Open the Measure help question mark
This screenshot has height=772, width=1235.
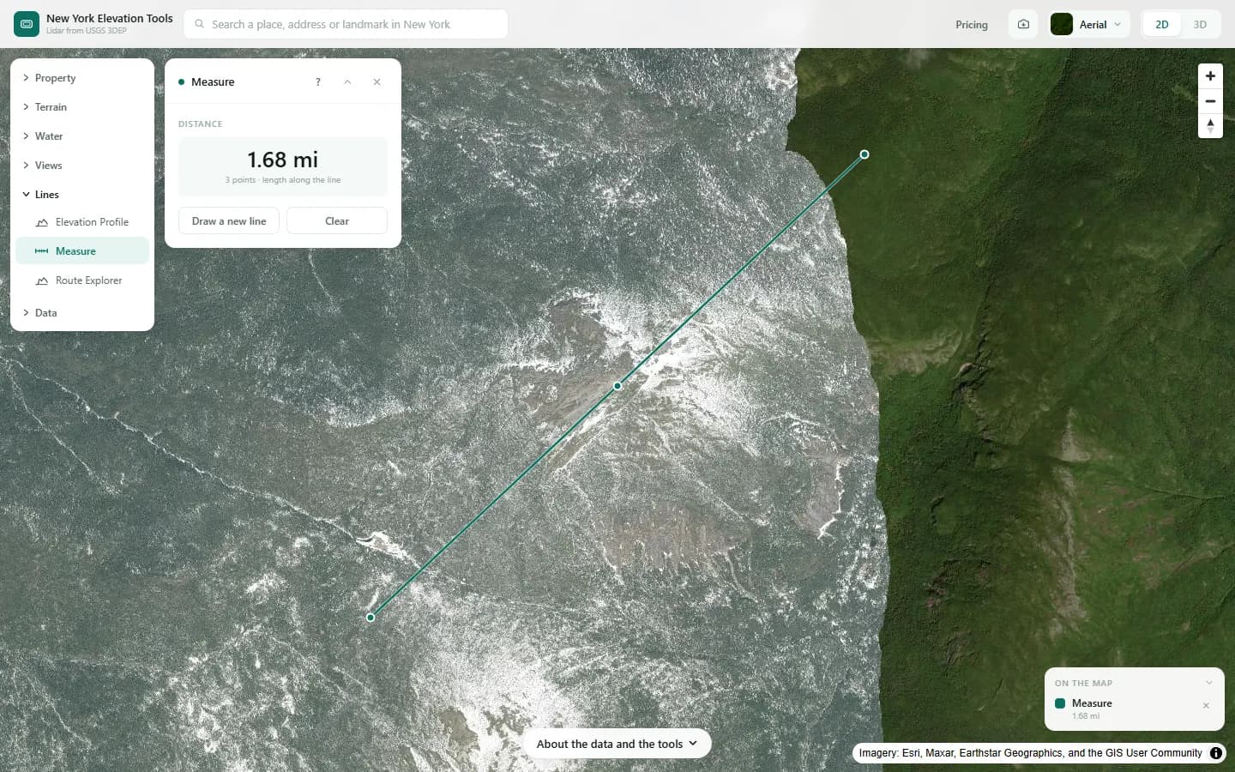pyautogui.click(x=318, y=82)
